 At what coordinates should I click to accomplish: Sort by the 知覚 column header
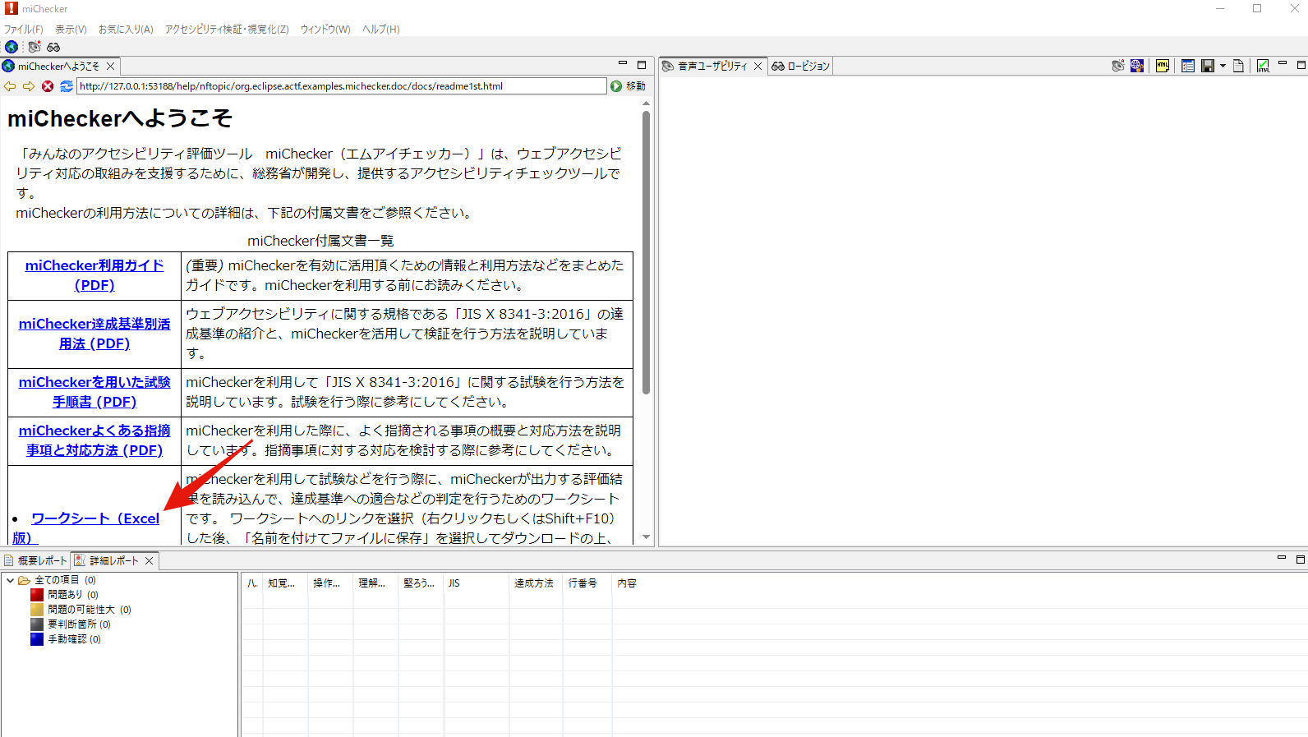pyautogui.click(x=285, y=583)
